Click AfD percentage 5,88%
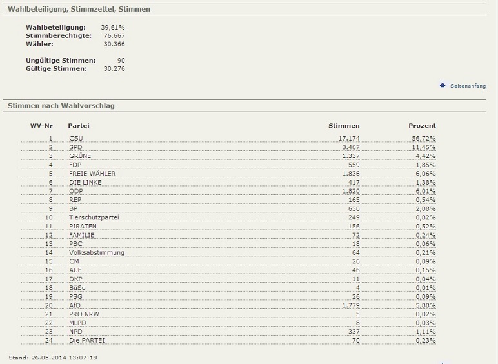 [x=426, y=305]
